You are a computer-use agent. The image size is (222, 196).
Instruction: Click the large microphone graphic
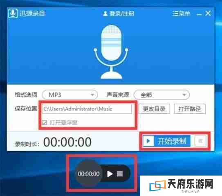pyautogui.click(x=111, y=52)
